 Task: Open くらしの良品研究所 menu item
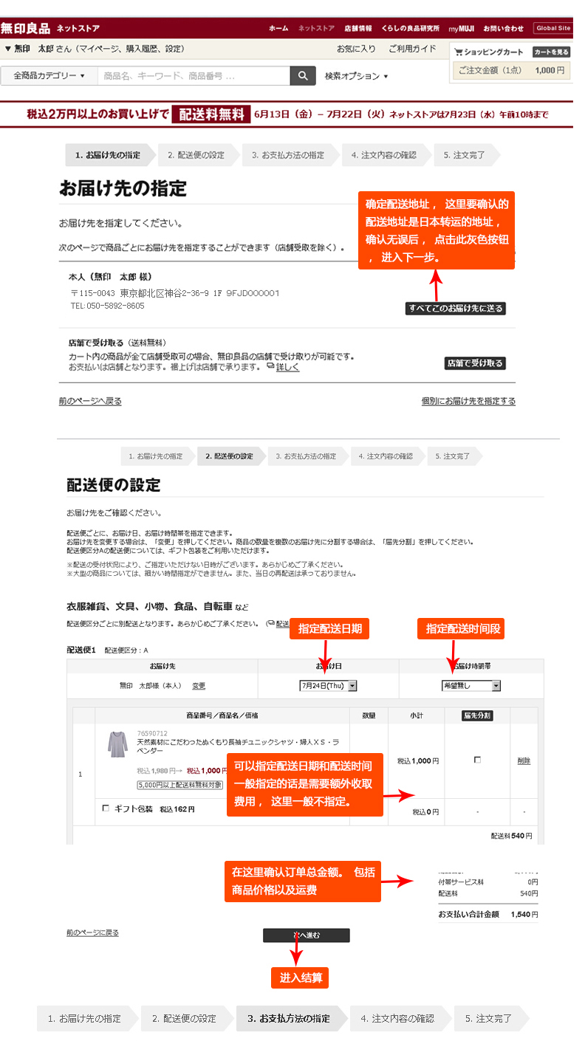pyautogui.click(x=411, y=28)
